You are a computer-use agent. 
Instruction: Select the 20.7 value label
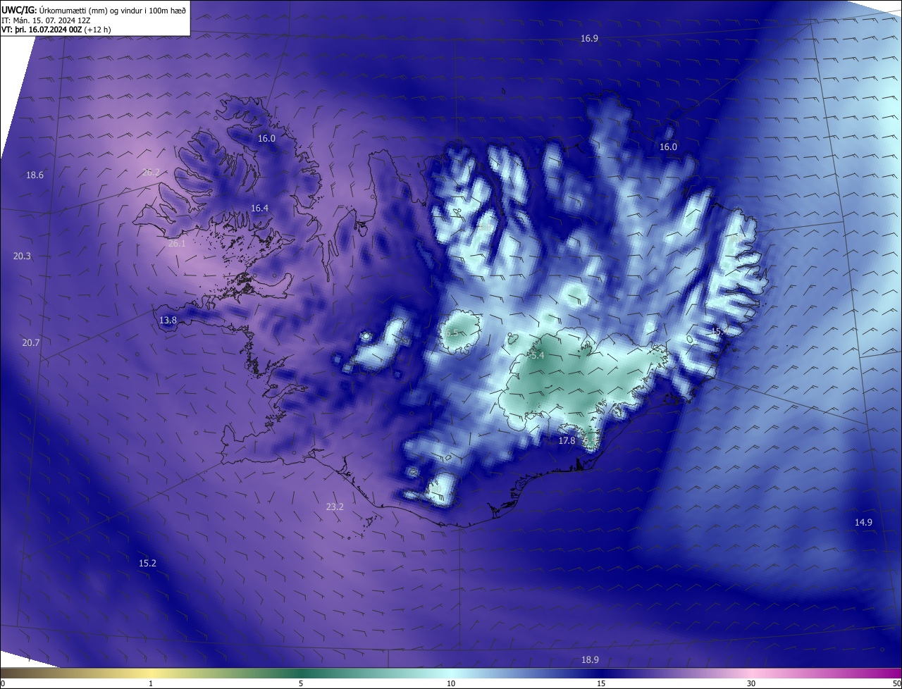pyautogui.click(x=31, y=343)
